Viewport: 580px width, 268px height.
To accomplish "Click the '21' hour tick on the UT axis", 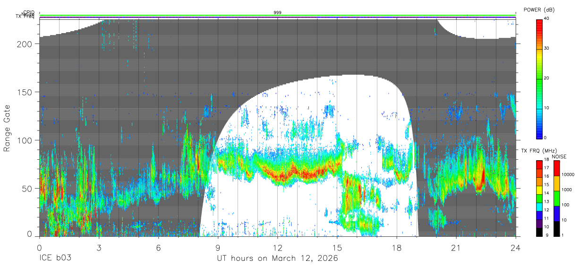I will tap(456, 247).
